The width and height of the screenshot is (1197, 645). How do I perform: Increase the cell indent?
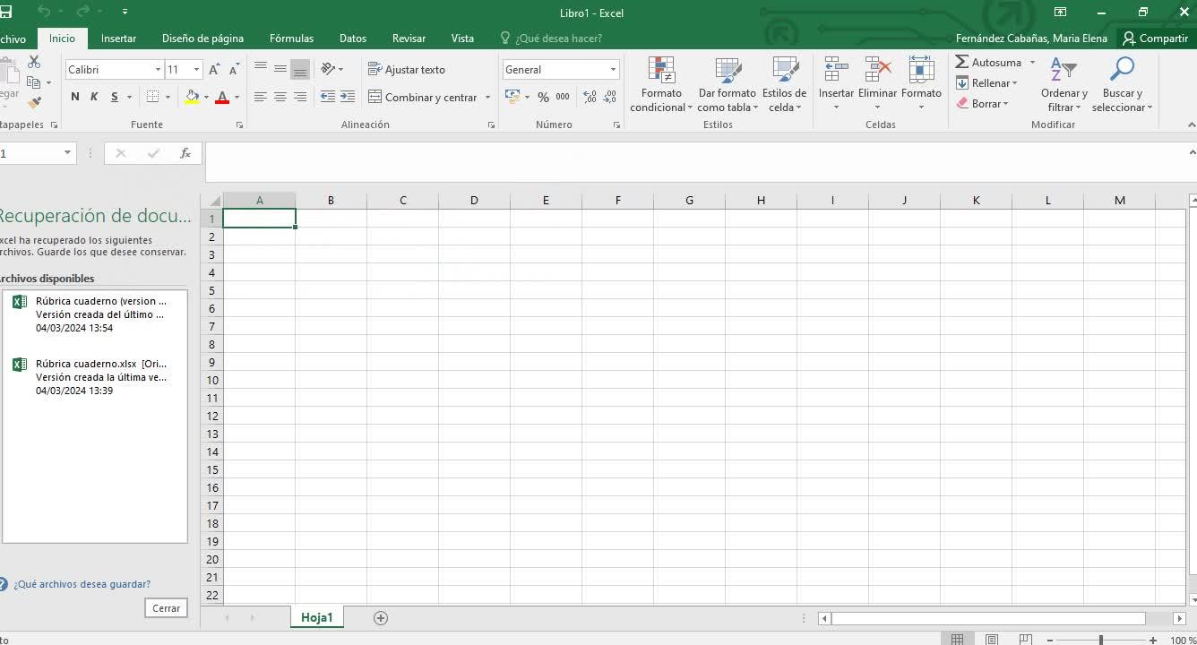point(348,97)
